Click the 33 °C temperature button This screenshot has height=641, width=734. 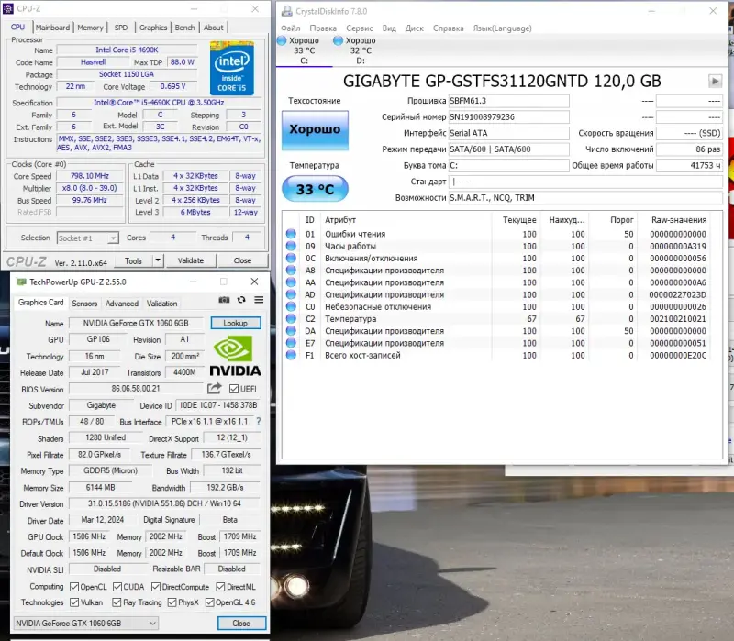315,189
